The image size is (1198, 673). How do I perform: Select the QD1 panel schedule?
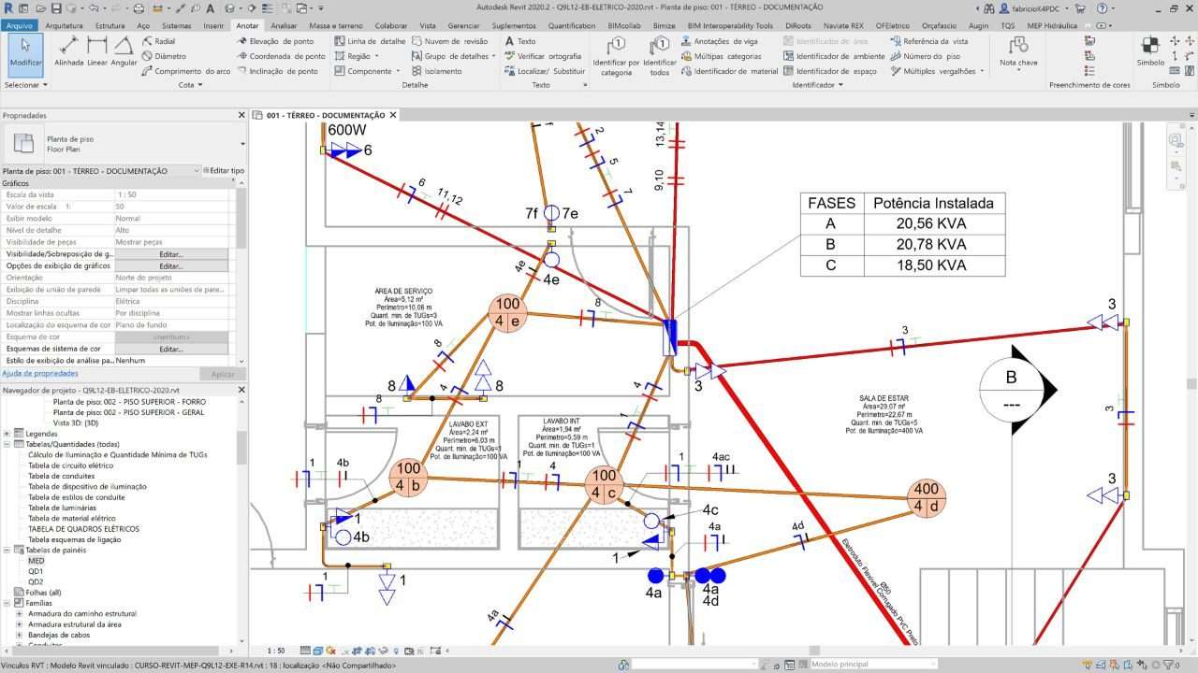pos(36,571)
